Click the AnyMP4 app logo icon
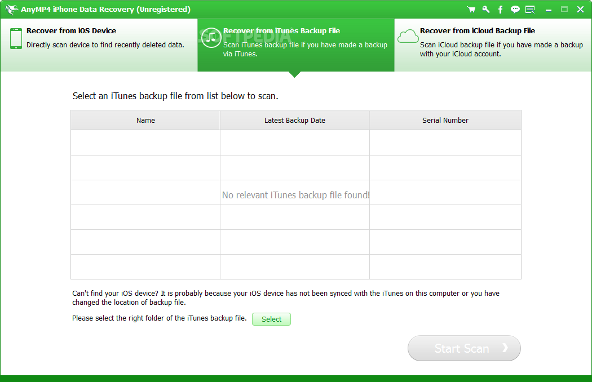The height and width of the screenshot is (382, 592). coord(11,9)
